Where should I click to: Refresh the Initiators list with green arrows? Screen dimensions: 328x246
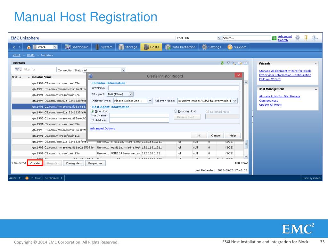click(x=222, y=63)
